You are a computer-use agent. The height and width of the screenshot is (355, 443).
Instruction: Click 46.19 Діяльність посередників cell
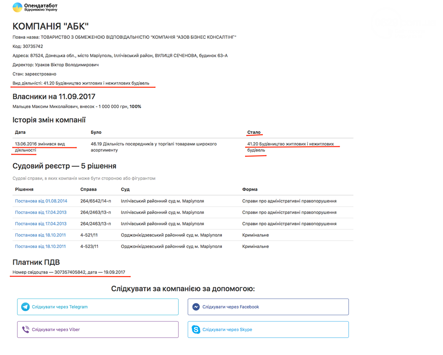[154, 147]
